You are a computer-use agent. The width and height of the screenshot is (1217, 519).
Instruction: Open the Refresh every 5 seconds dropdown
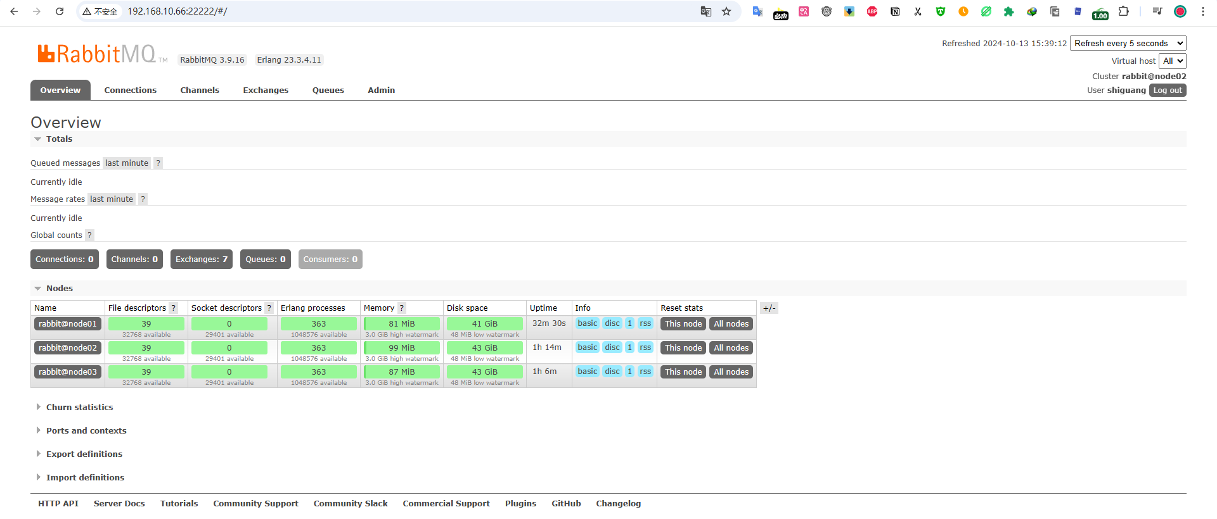1128,43
